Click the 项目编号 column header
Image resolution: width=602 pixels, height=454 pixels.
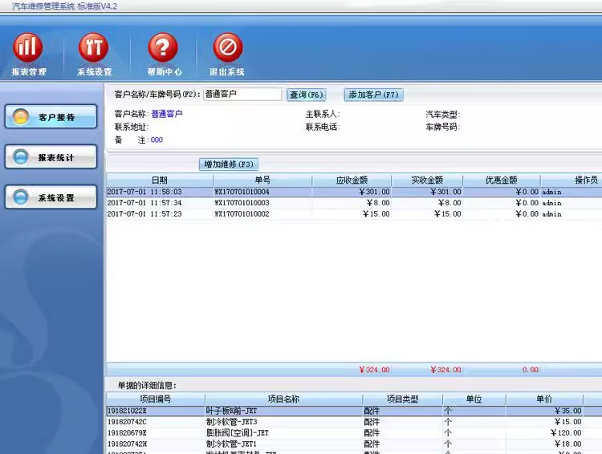click(x=156, y=399)
